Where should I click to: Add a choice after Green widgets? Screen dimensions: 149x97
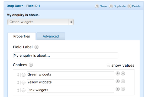click(x=118, y=73)
